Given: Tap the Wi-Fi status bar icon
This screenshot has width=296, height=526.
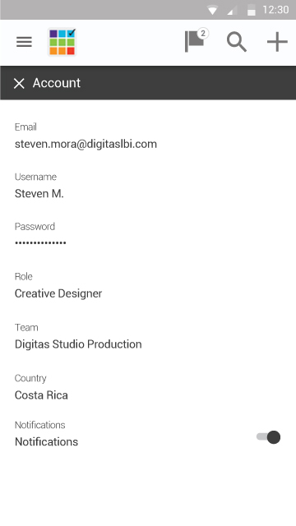Looking at the screenshot, I should [x=212, y=10].
